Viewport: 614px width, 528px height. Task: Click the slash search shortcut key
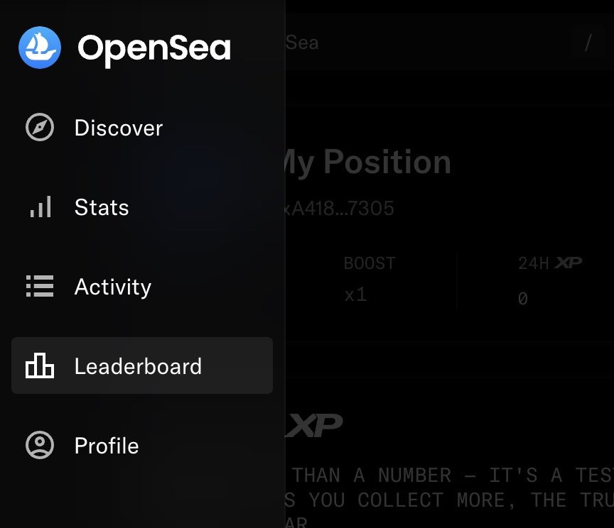pos(588,43)
